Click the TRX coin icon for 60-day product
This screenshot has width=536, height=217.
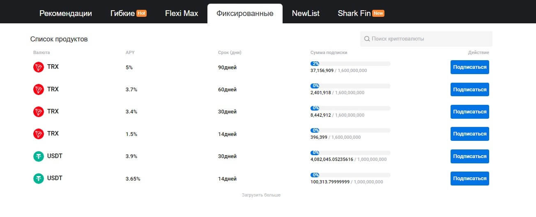coord(39,89)
